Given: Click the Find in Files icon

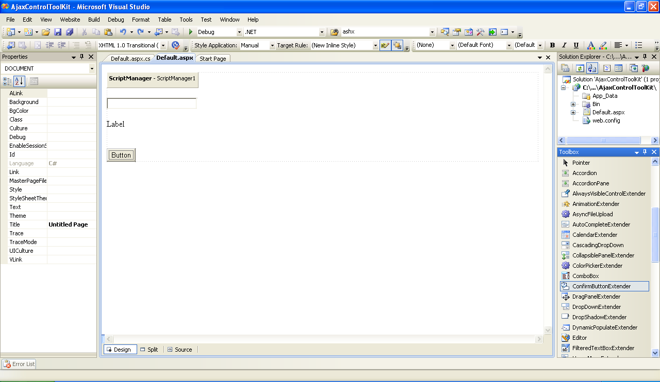Looking at the screenshot, I should coord(334,32).
